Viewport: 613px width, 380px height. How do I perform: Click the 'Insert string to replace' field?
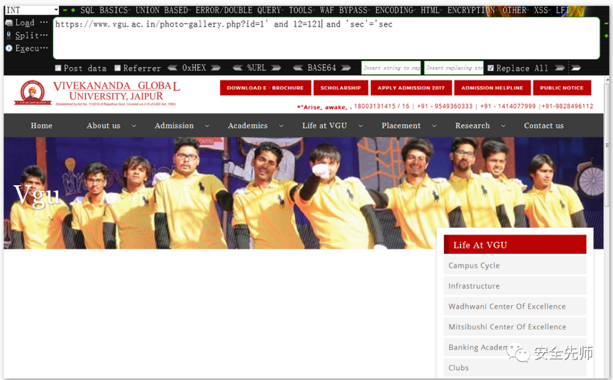391,68
